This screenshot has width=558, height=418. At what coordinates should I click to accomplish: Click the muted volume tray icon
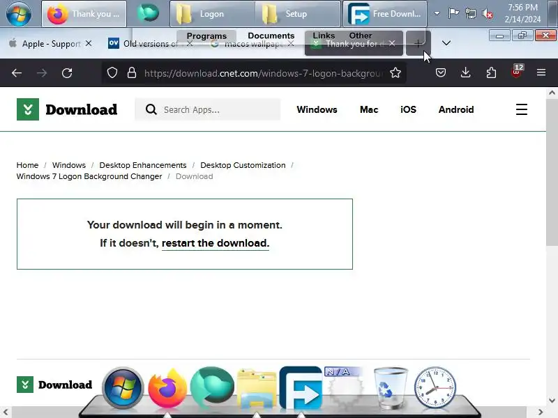(487, 14)
